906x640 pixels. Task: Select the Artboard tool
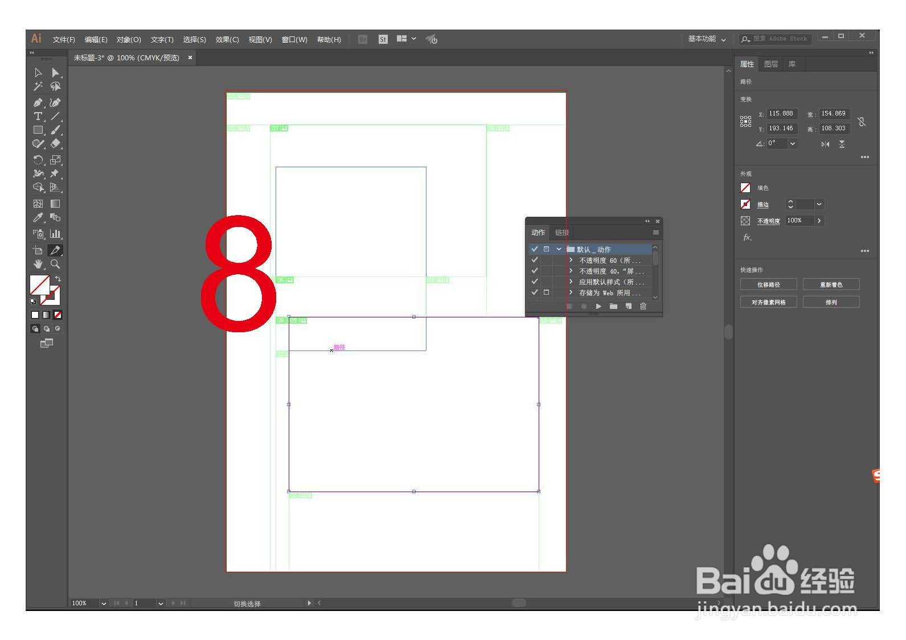pos(38,250)
